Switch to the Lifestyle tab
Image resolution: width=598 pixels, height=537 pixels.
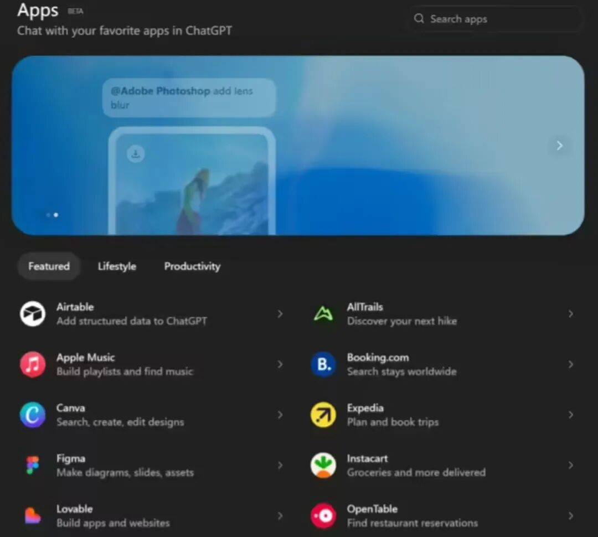[x=117, y=266]
